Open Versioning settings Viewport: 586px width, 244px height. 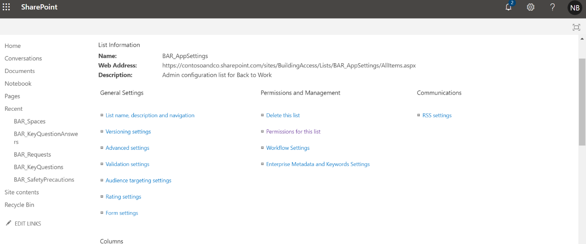pos(128,132)
